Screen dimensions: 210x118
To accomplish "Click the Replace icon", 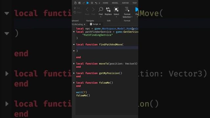I will (108, 10).
